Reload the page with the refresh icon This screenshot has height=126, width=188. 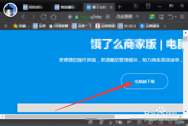(x=43, y=17)
